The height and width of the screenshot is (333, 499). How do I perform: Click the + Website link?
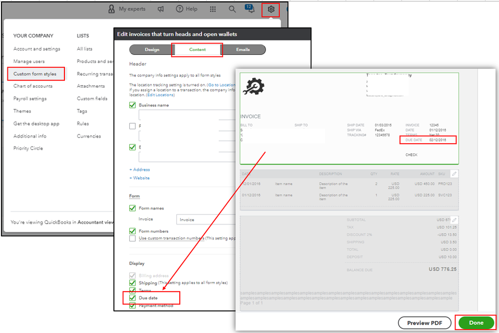[x=139, y=178]
